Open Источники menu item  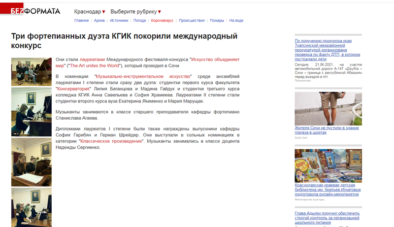click(x=119, y=21)
